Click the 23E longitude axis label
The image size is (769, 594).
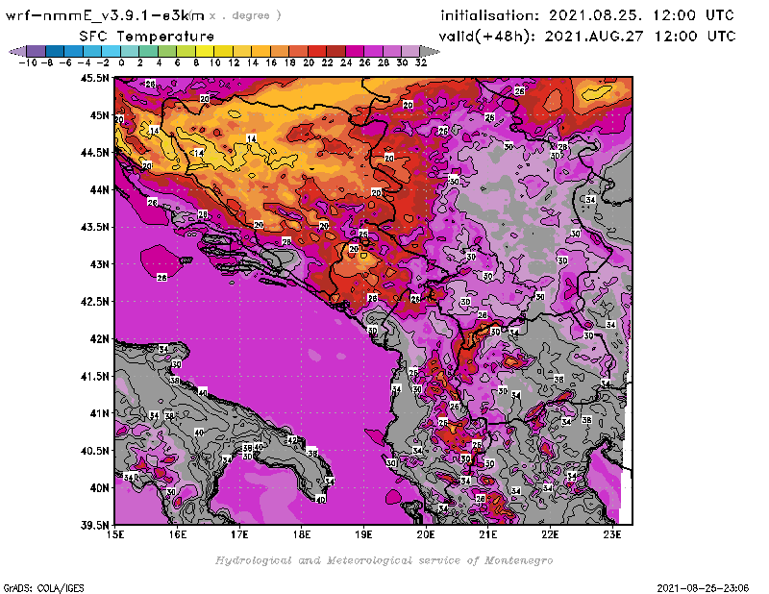point(612,534)
